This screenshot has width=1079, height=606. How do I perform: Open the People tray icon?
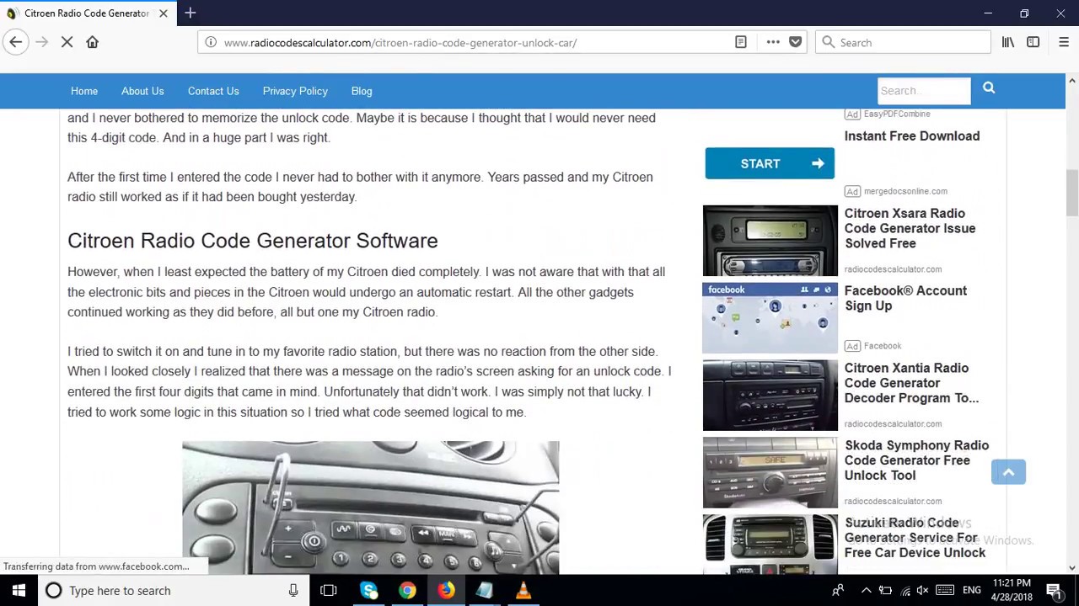tap(838, 590)
